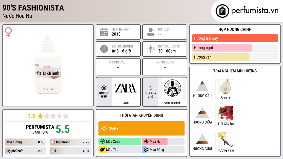
Task: Click the Hương trái cây accord bar
Action: coord(235,38)
